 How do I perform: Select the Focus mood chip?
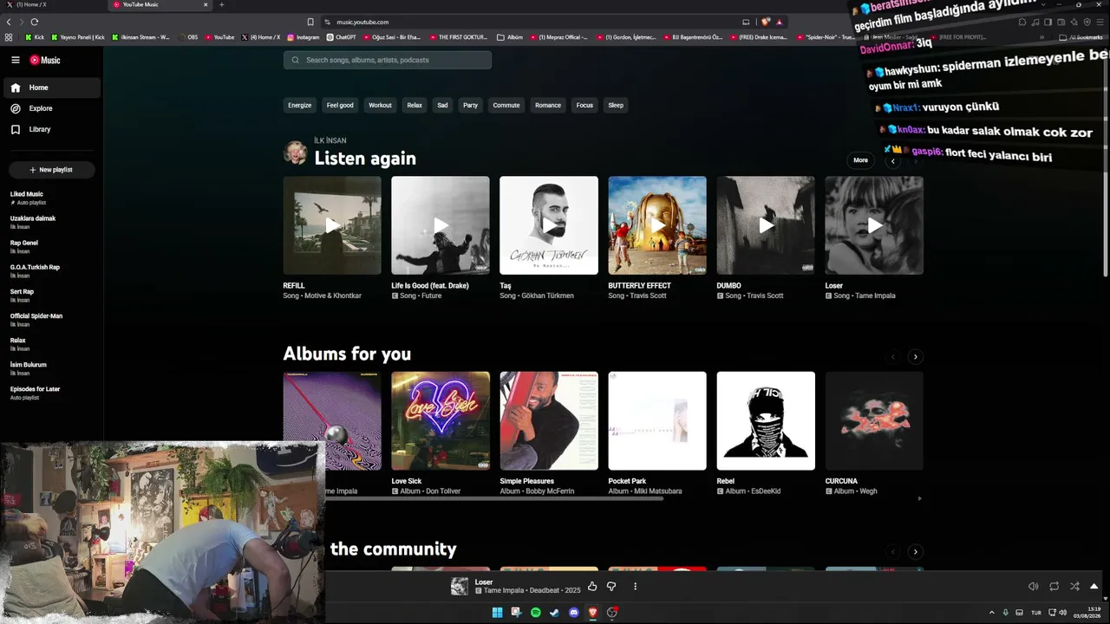pos(584,105)
